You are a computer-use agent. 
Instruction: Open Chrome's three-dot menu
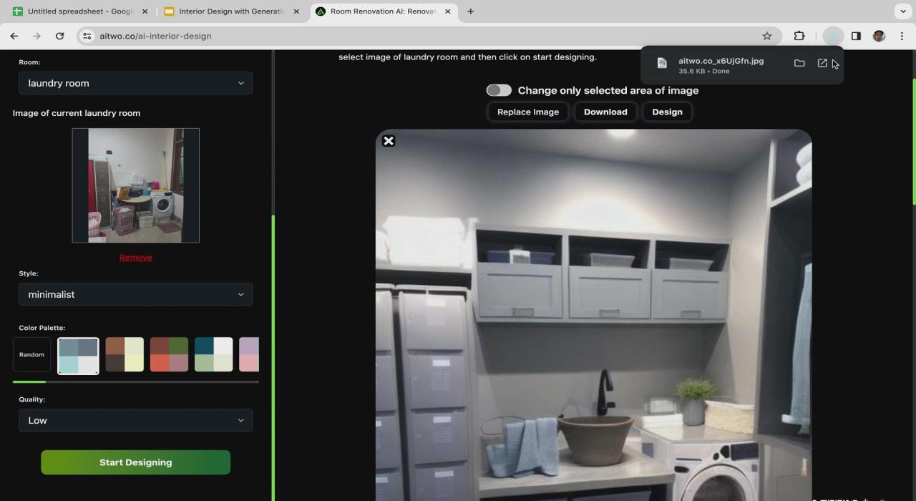(902, 36)
